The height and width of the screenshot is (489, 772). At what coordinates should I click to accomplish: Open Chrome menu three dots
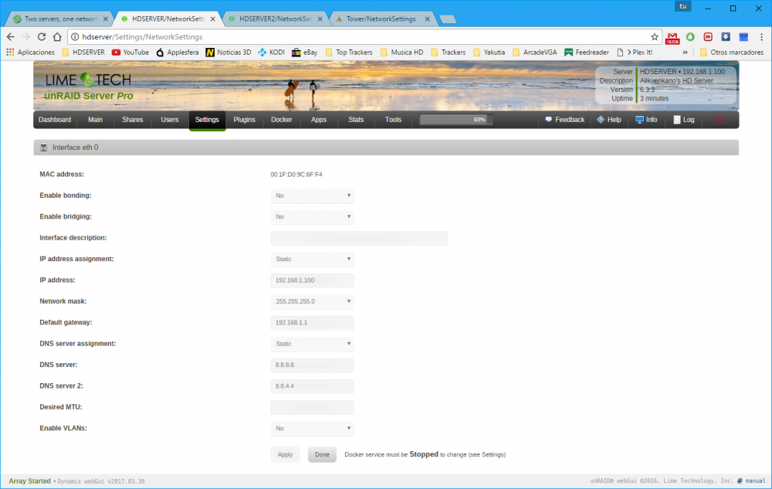click(761, 37)
